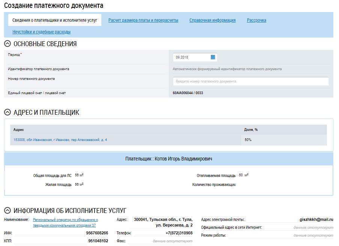Switch to Расчет размера платы и перерасчеты tab
Image resolution: width=339 pixels, height=246 pixels.
(x=143, y=20)
